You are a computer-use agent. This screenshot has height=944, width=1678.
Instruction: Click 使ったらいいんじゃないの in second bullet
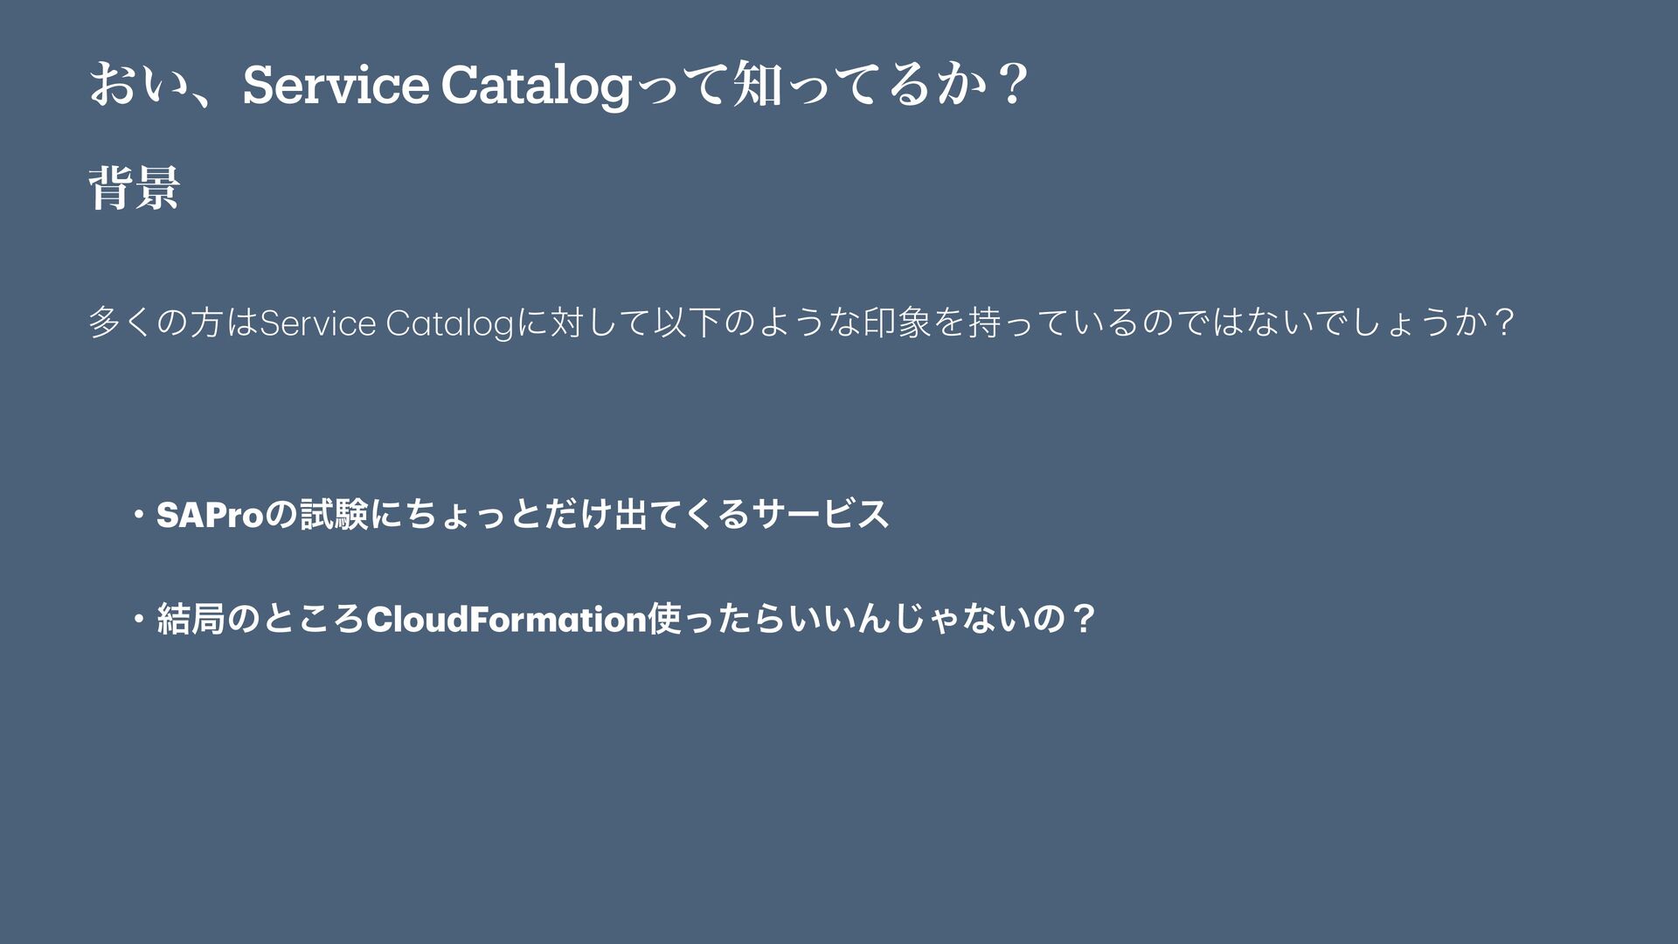pos(856,620)
